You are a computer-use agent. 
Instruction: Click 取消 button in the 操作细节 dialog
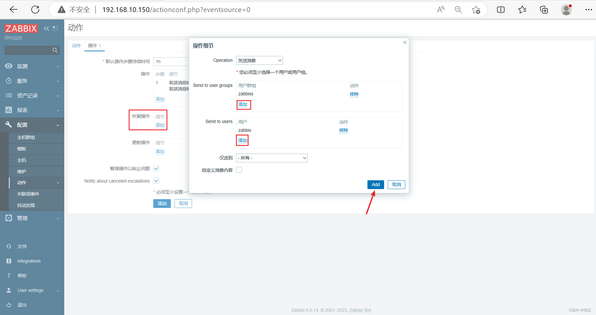click(x=396, y=185)
